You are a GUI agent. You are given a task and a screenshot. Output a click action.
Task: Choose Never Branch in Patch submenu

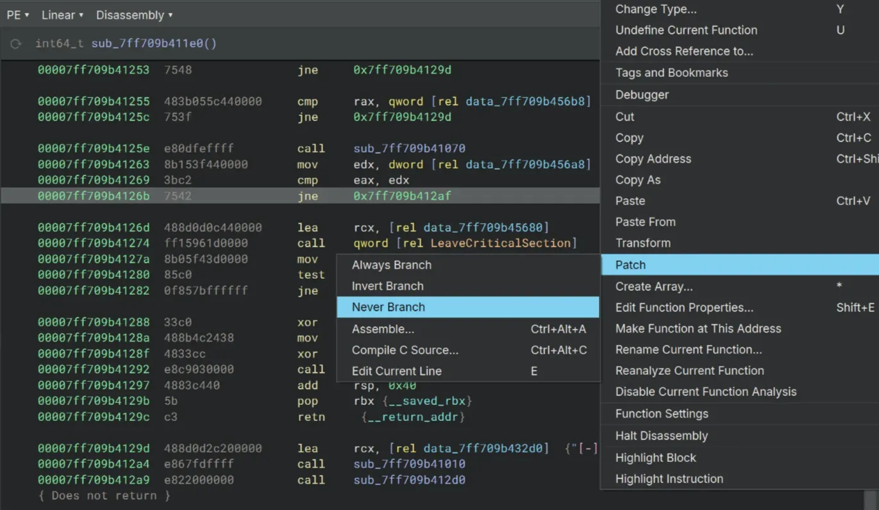(389, 307)
